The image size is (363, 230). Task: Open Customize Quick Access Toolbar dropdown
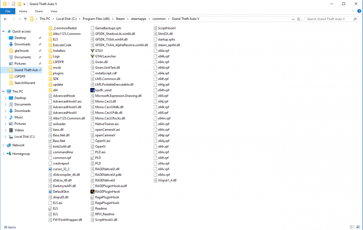pyautogui.click(x=24, y=4)
